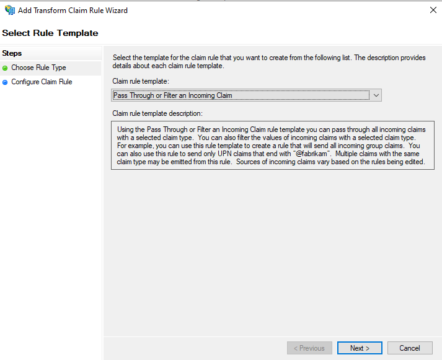The width and height of the screenshot is (442, 360).
Task: Go to the Configure Claim Rule step
Action: coord(42,82)
